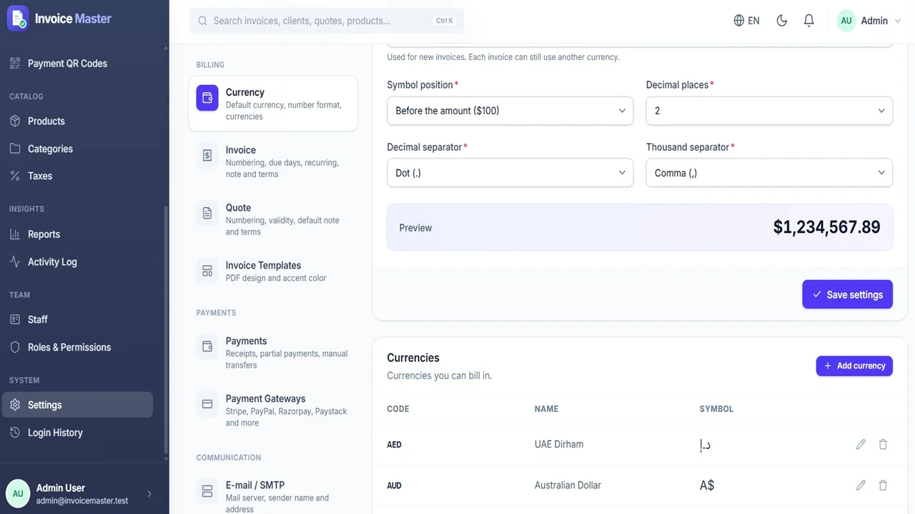Image resolution: width=915 pixels, height=514 pixels.
Task: Click the Invoice Templates icon
Action: tap(207, 271)
